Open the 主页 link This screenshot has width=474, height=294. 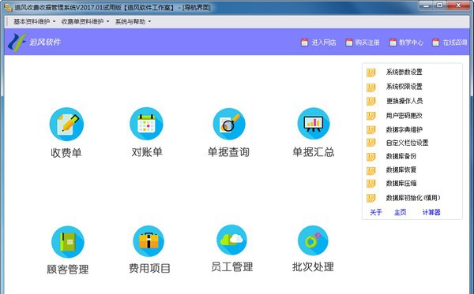pos(401,212)
